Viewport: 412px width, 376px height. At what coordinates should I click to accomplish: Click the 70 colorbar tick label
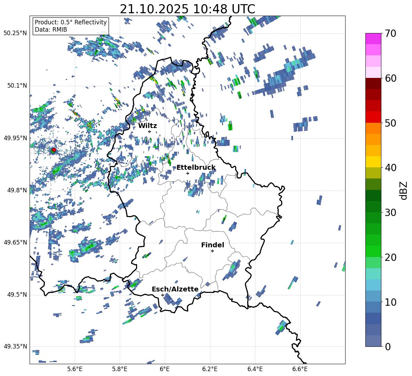pos(391,34)
